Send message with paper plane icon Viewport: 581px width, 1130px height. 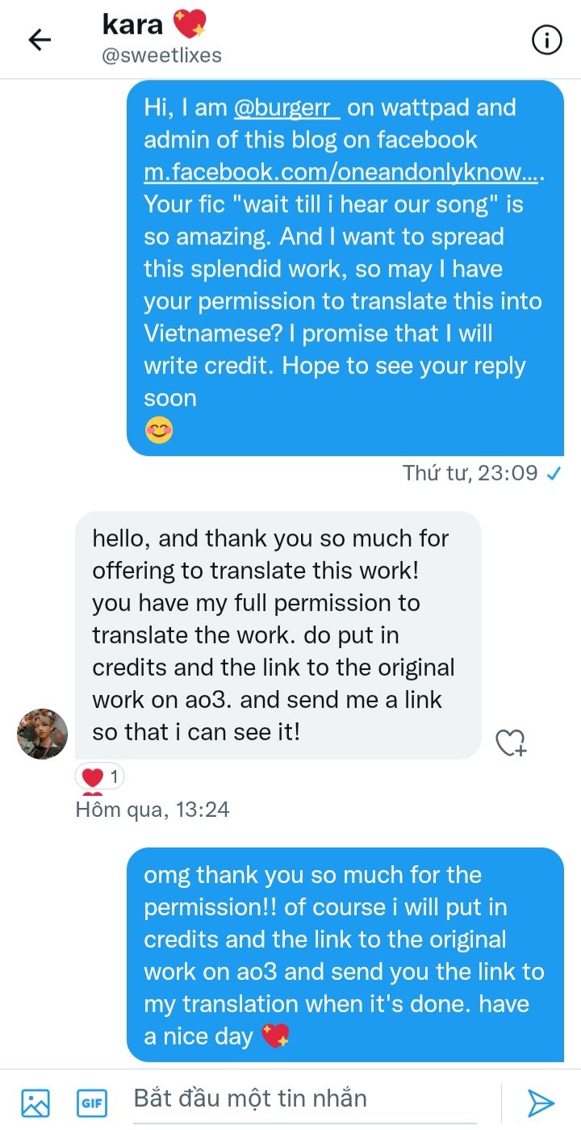pos(541,1103)
